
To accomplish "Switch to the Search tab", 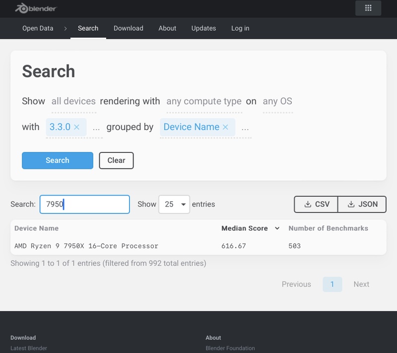I will [88, 28].
